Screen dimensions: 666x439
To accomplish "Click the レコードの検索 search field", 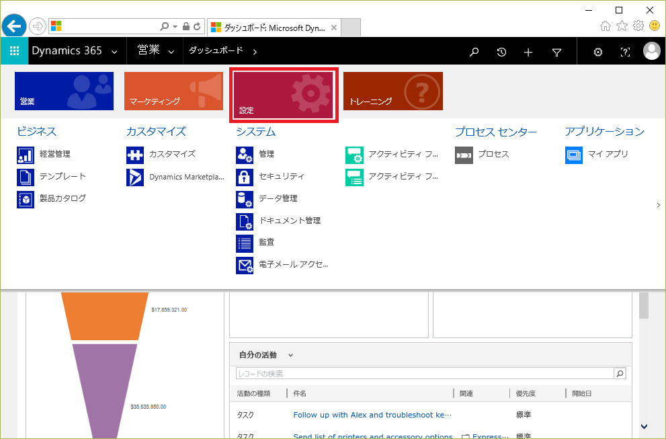I will pos(425,374).
